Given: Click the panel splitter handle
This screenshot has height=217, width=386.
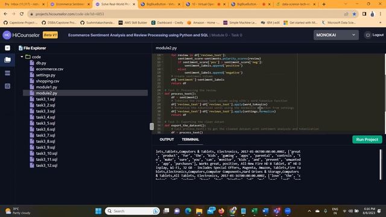Looking at the screenshot, I should [x=151, y=127].
